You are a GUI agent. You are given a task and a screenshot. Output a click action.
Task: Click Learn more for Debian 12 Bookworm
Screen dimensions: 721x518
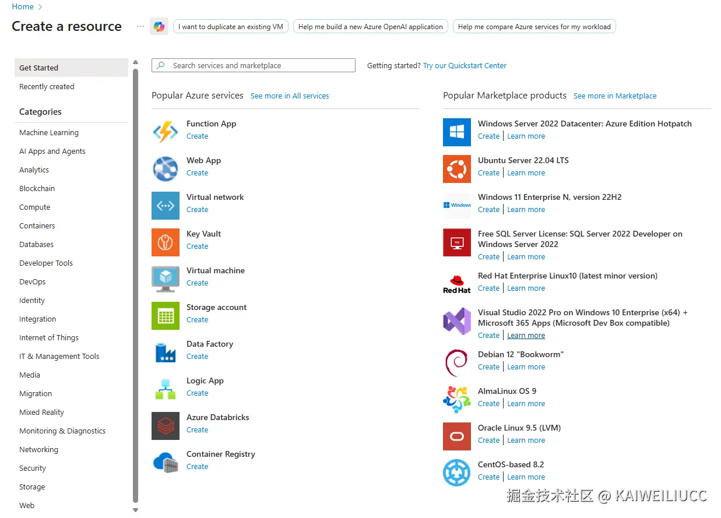coord(526,367)
